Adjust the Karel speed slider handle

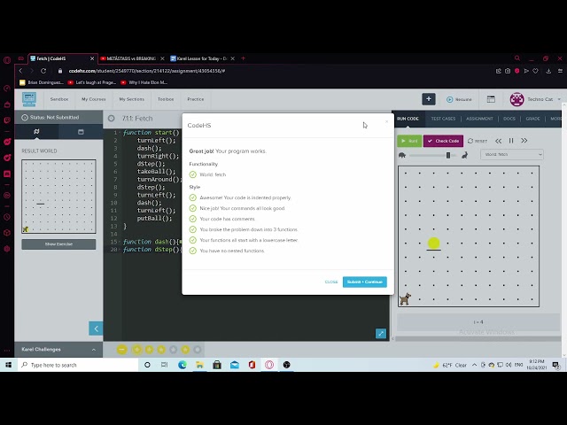click(x=448, y=155)
